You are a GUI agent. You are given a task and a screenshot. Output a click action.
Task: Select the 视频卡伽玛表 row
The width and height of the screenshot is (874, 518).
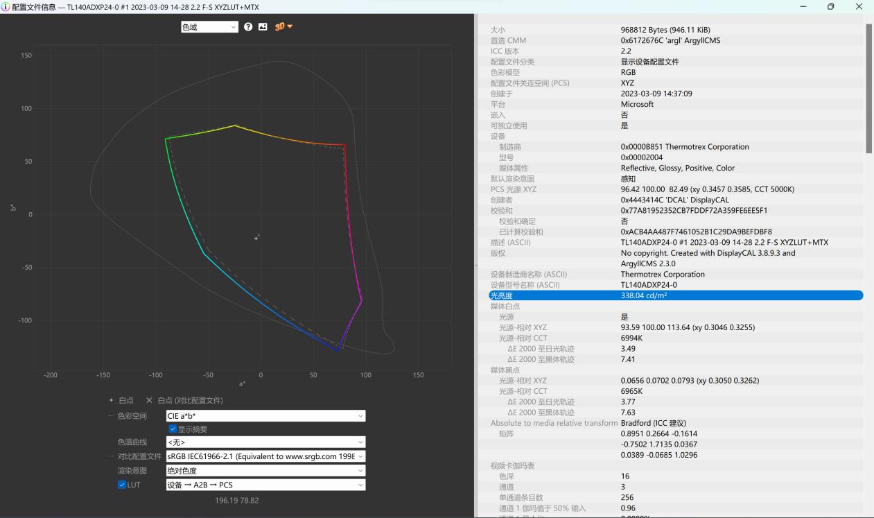512,465
